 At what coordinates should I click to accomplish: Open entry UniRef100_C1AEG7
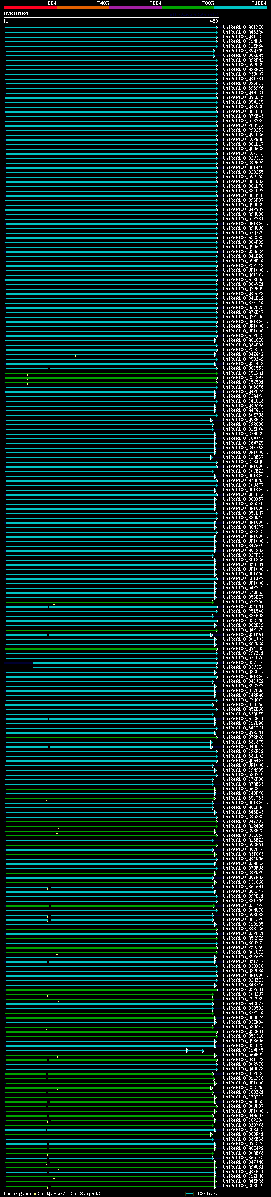[243, 457]
